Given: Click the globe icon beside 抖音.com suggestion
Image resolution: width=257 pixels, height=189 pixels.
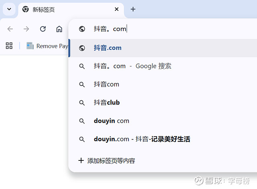Looking at the screenshot, I should 82,48.
